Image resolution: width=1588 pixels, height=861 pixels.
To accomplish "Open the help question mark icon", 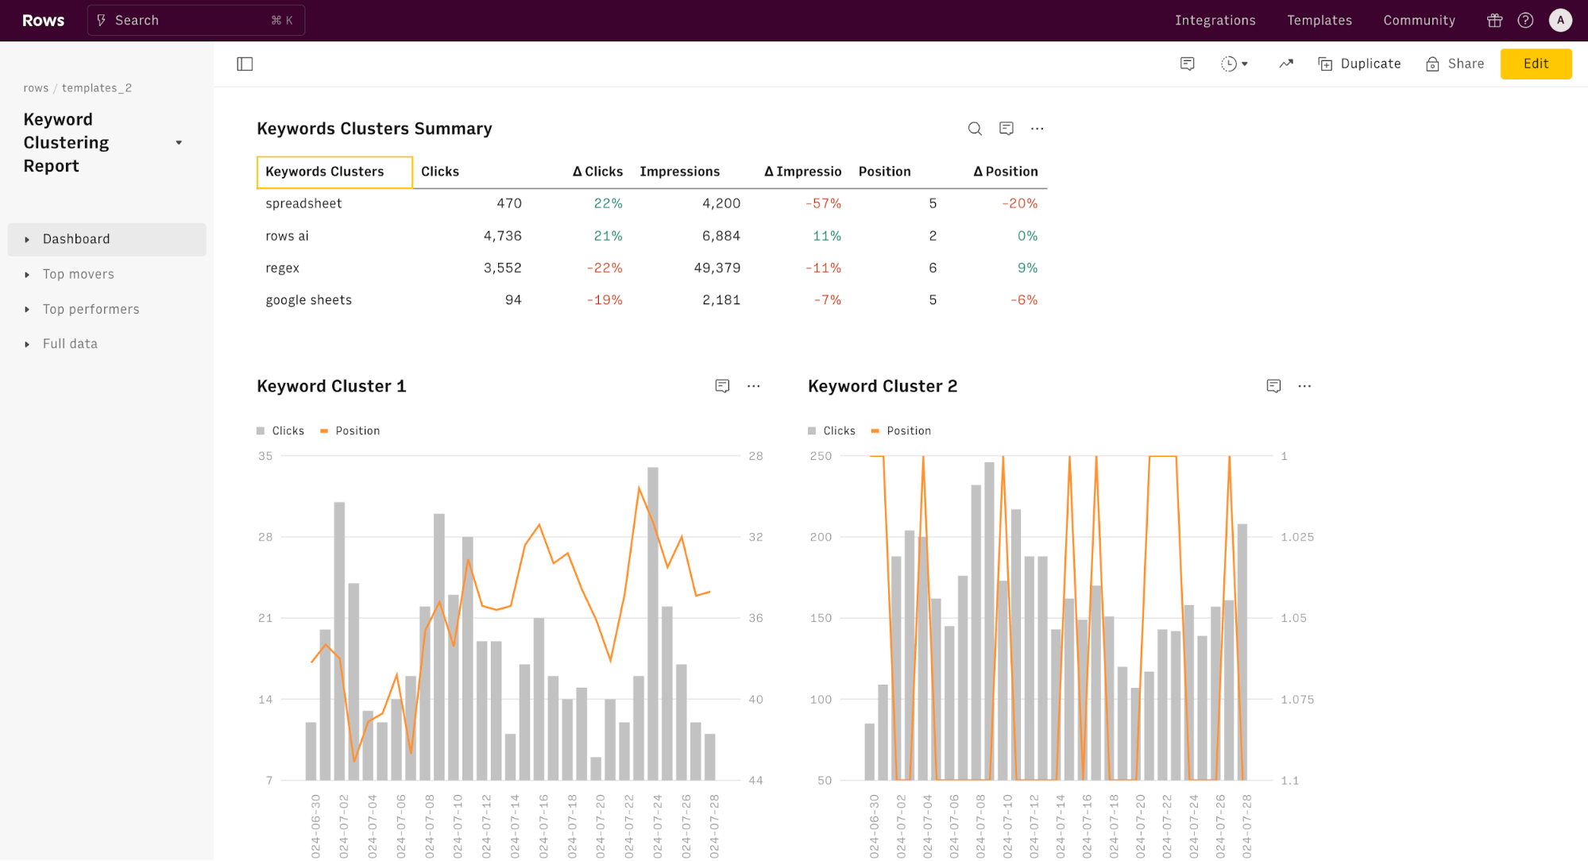I will 1525,21.
